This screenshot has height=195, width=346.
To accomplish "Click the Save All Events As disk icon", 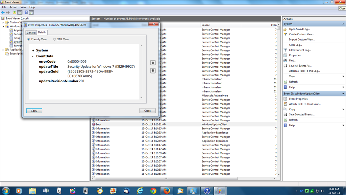I will coord(285,66).
